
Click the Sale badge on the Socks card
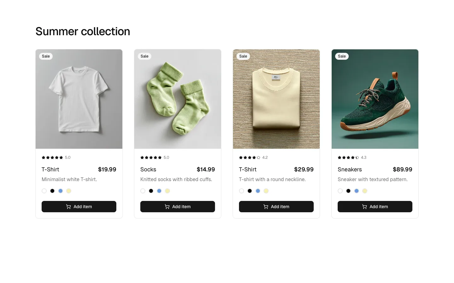point(144,56)
